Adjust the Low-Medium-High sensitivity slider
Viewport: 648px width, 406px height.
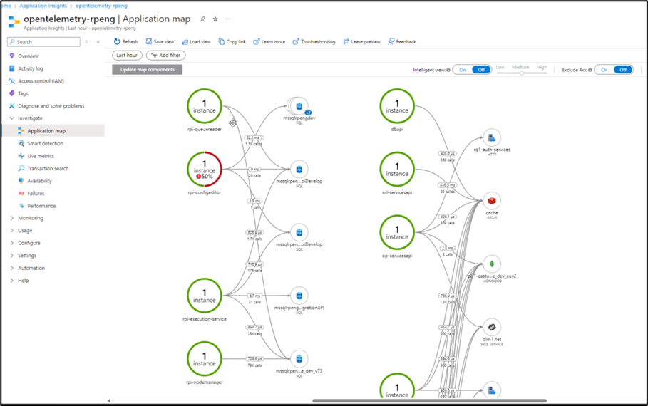tap(521, 73)
